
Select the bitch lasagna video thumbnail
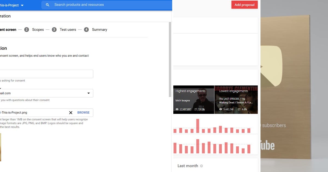[x=194, y=100]
